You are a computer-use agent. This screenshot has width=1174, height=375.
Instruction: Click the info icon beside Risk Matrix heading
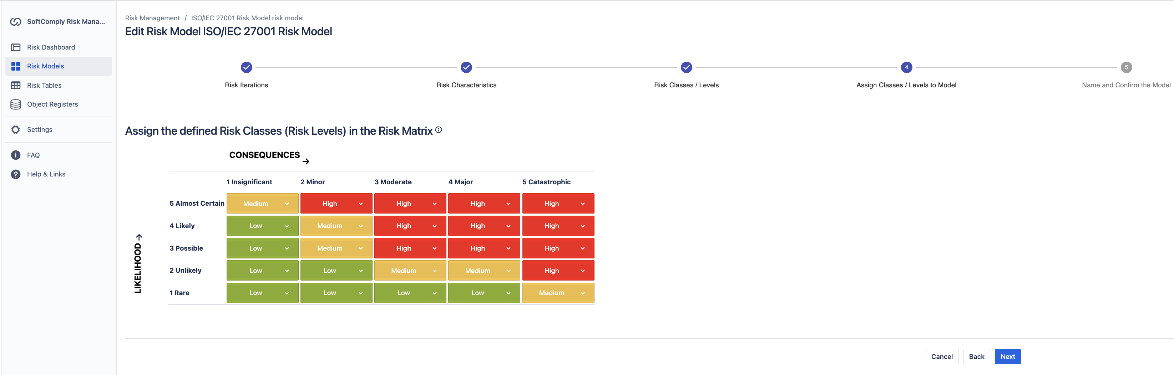click(x=439, y=130)
